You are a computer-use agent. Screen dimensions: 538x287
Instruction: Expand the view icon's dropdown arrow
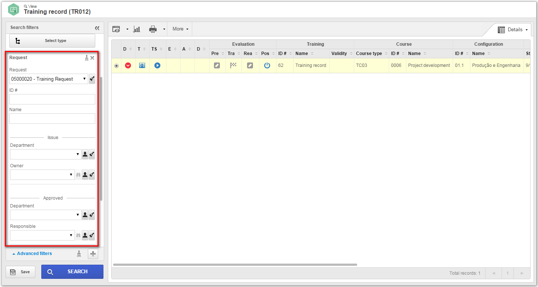pyautogui.click(x=127, y=29)
